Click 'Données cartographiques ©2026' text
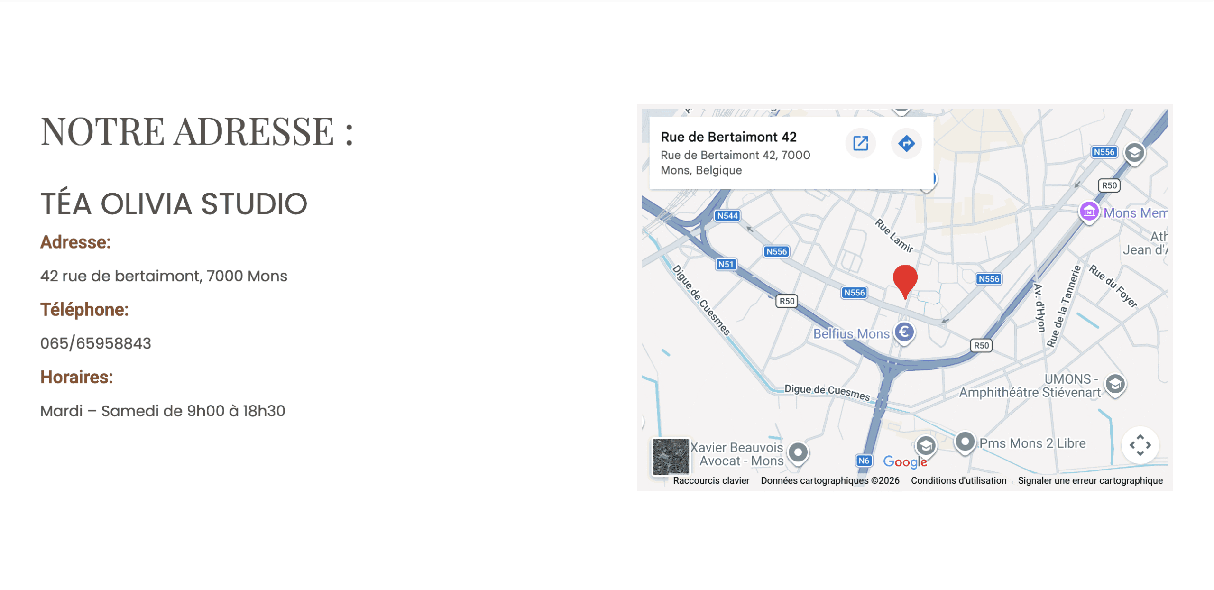The image size is (1214, 590). (x=830, y=480)
